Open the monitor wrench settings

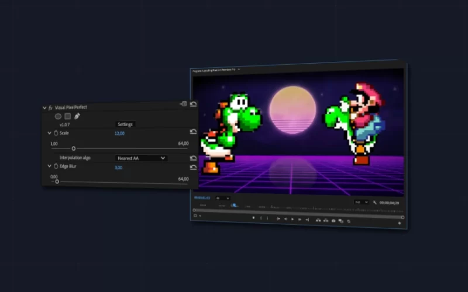coord(374,202)
